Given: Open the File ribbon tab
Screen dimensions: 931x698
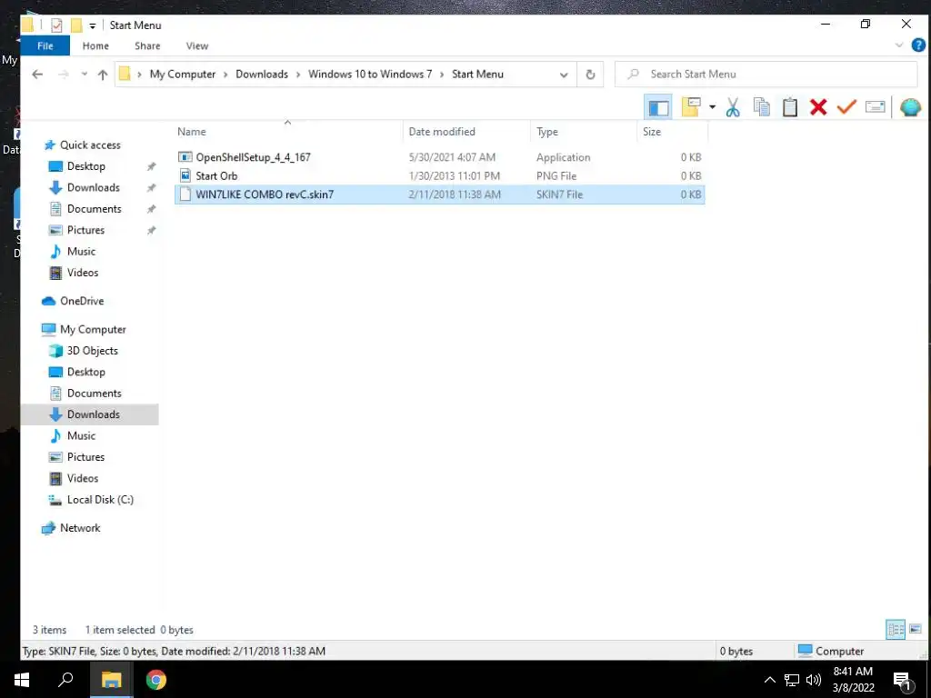Looking at the screenshot, I should [x=45, y=45].
